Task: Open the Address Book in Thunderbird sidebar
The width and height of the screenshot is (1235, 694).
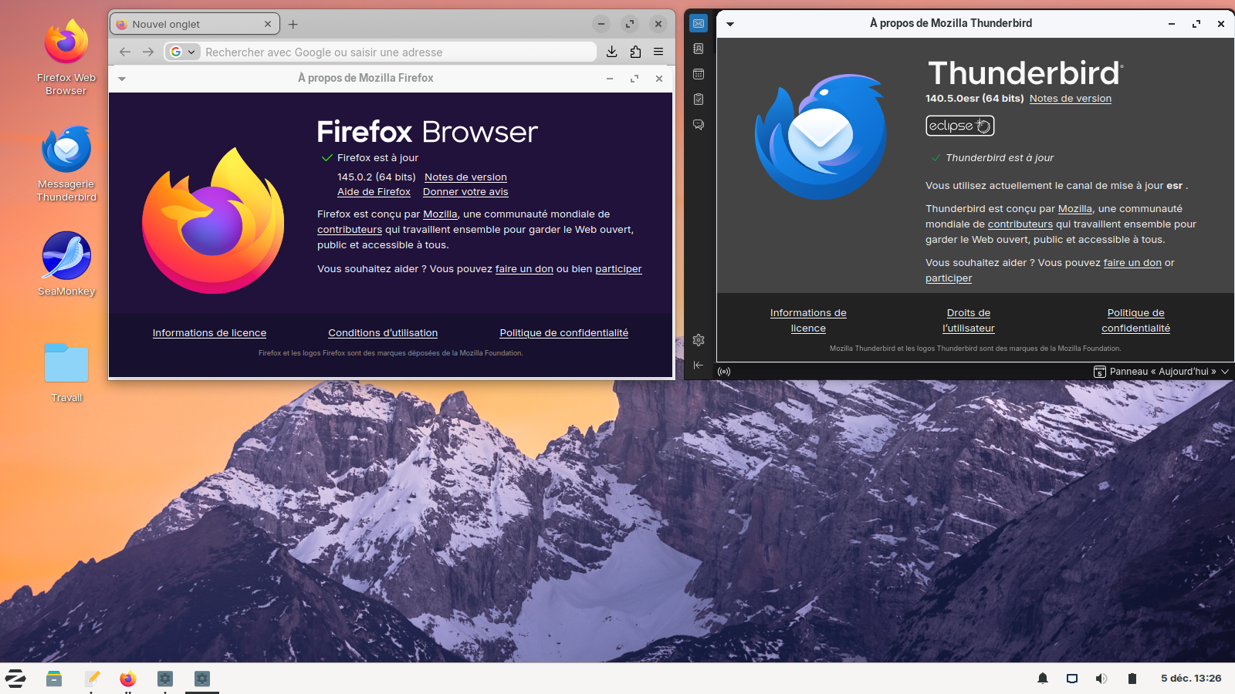Action: [x=699, y=49]
